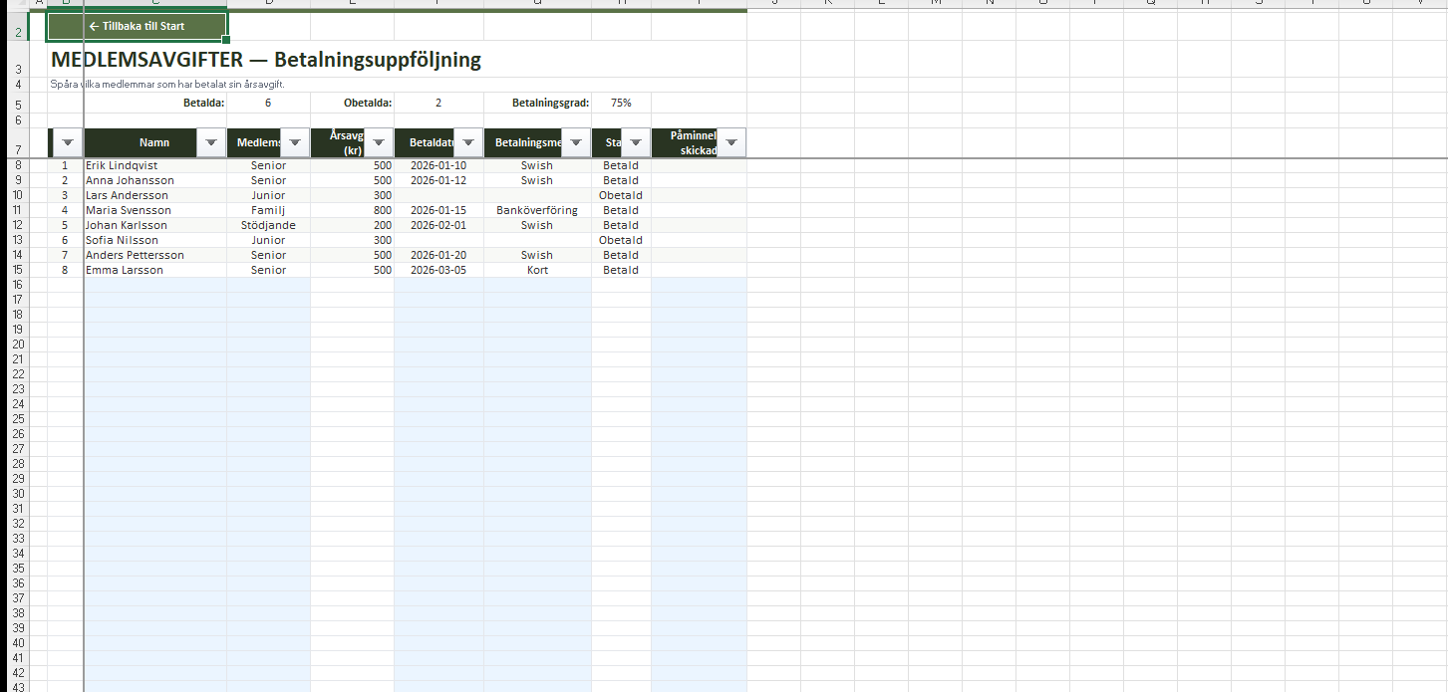Click the Stödjande membership type cell

pyautogui.click(x=268, y=225)
